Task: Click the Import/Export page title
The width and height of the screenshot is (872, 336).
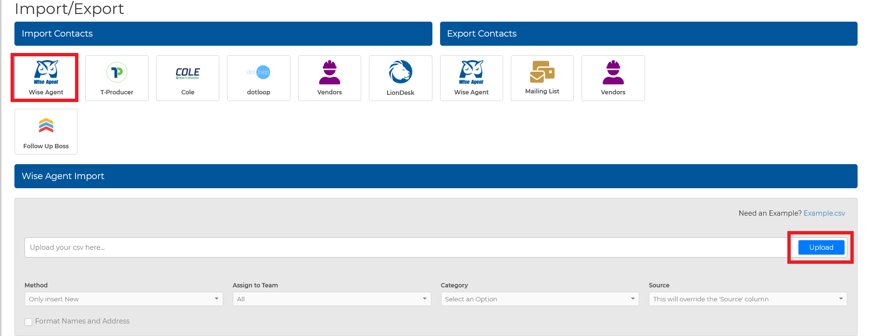Action: tap(69, 9)
